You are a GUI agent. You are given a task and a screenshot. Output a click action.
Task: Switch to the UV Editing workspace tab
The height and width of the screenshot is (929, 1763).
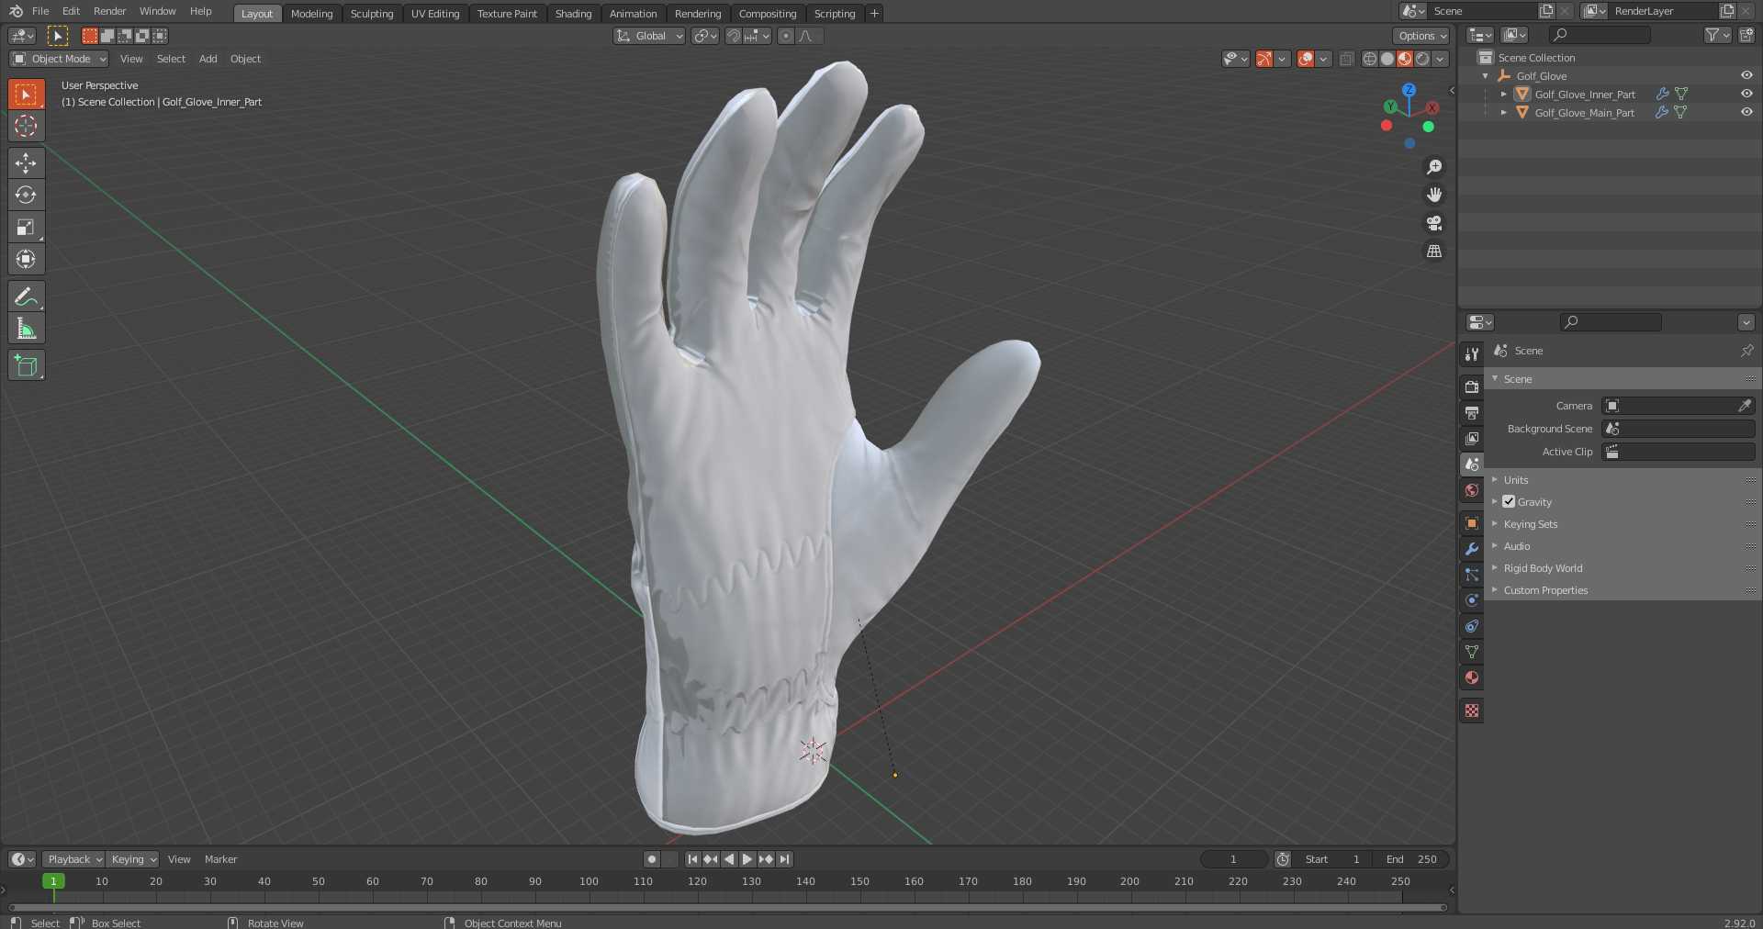coord(435,14)
